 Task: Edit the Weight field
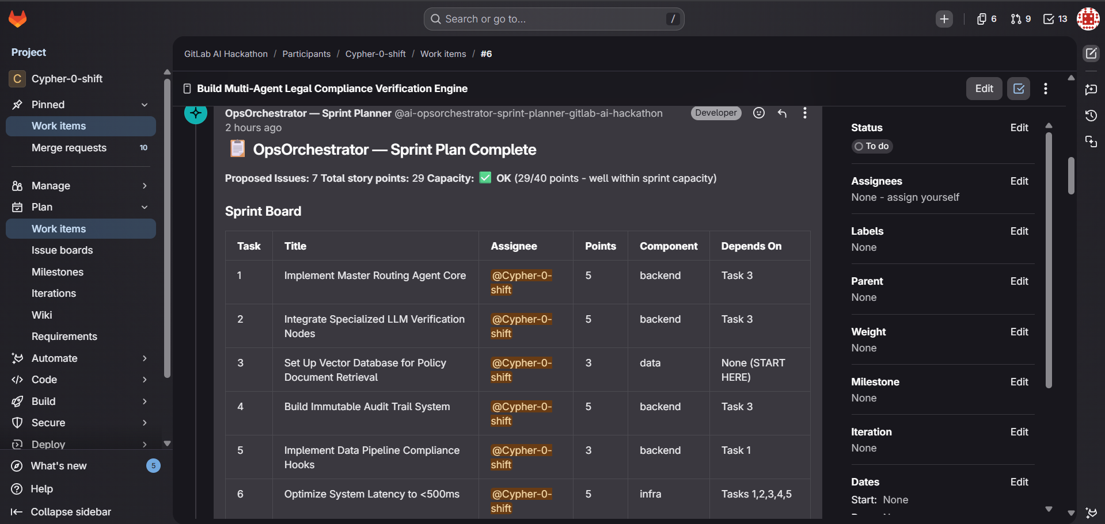pos(1019,332)
